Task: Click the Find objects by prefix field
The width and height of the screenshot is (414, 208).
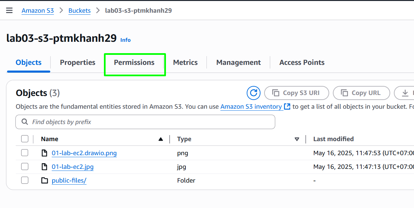Action: (145, 122)
